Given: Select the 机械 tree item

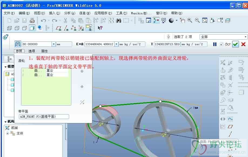Looking at the screenshot, I should click(14, 128).
